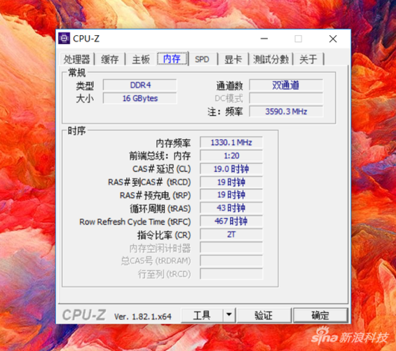
Task: Click the empty DC模式 field
Action: point(286,98)
